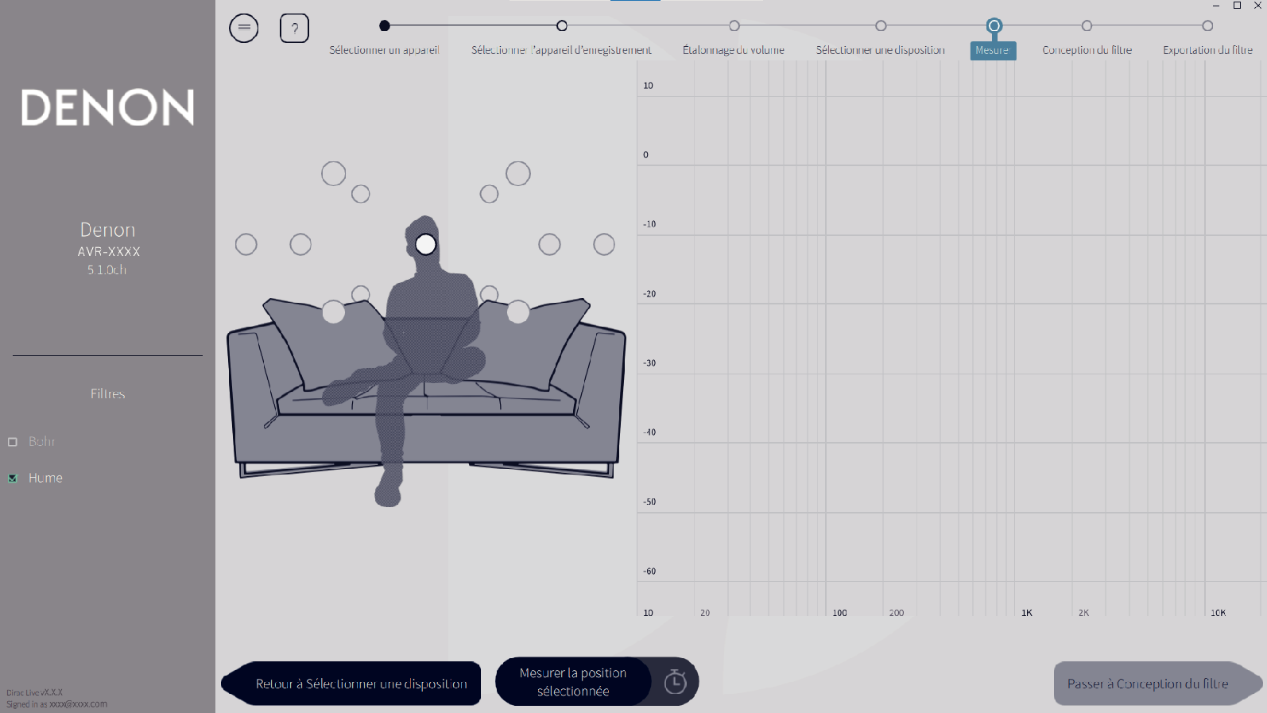Select the far-right outermost measurement circle
The width and height of the screenshot is (1267, 713).
click(x=604, y=244)
